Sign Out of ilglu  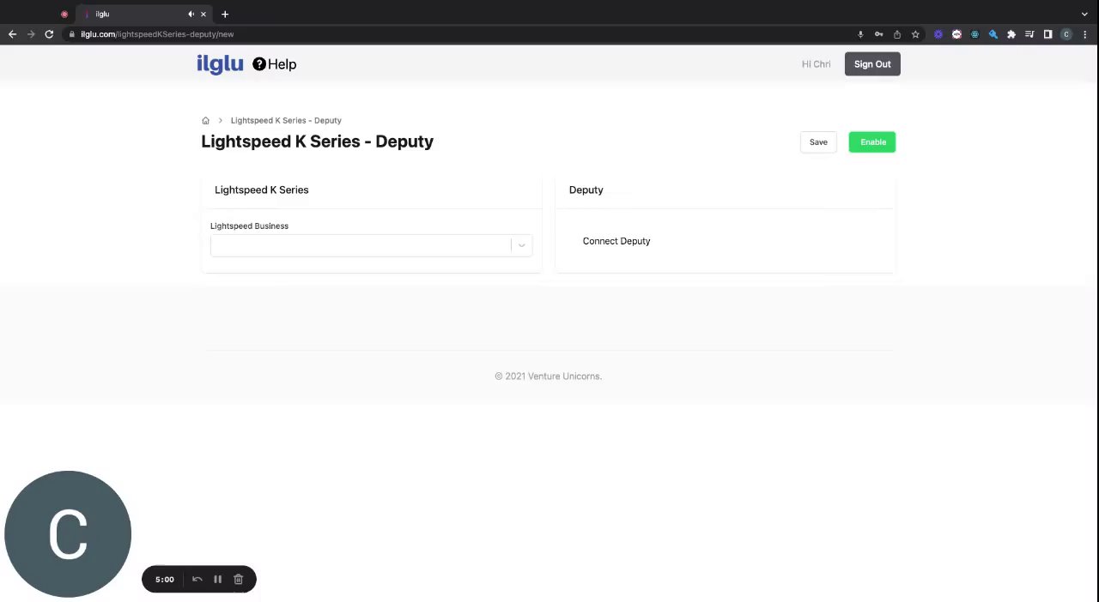point(872,64)
